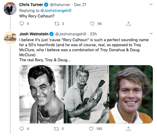
Task: Like Chris Turner's tweet
Action: (x=92, y=24)
